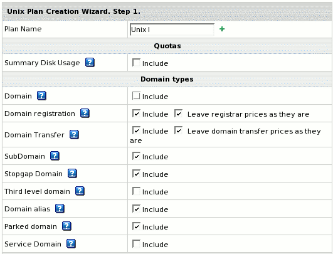Uncheck Include for Domain registration

[x=136, y=113]
